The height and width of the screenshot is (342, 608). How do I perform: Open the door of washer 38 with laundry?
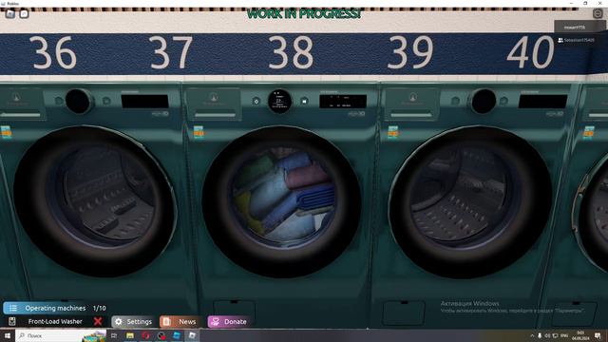(x=282, y=201)
